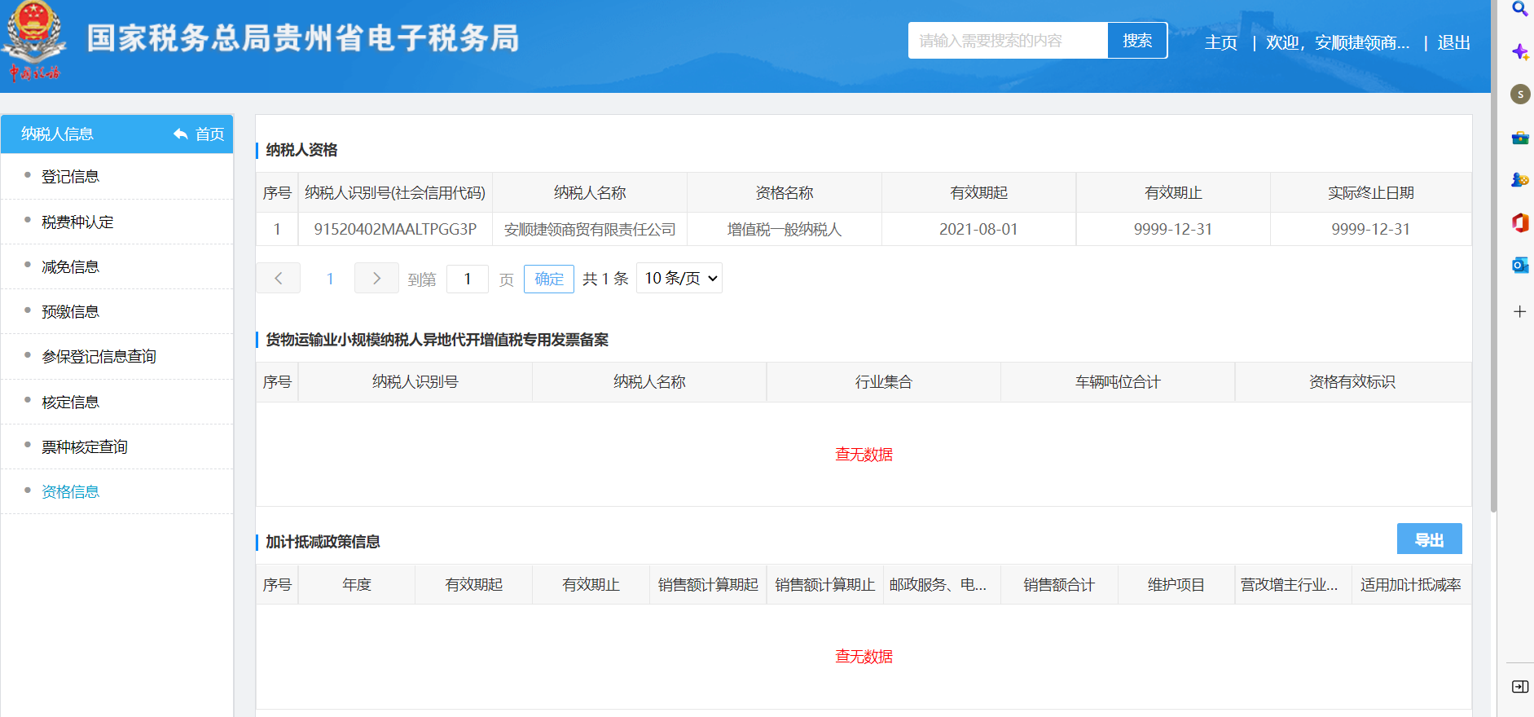Image resolution: width=1534 pixels, height=717 pixels.
Task: Click the search input field in header
Action: [1007, 41]
